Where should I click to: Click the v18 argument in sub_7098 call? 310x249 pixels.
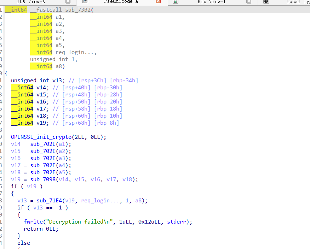[127, 179]
